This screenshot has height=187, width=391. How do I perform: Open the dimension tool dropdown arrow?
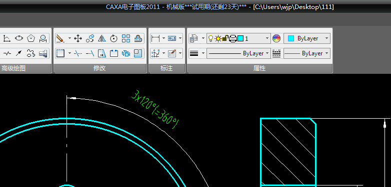point(164,38)
